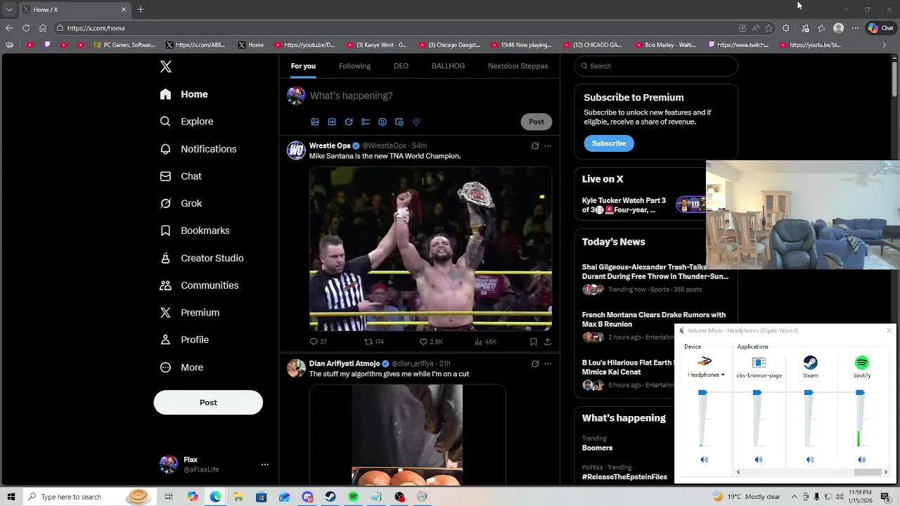This screenshot has height=506, width=900.
Task: Share the Wrestle Ops post
Action: 548,342
